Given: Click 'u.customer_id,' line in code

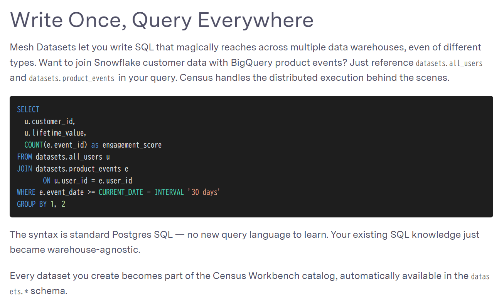Looking at the screenshot, I should pos(50,122).
